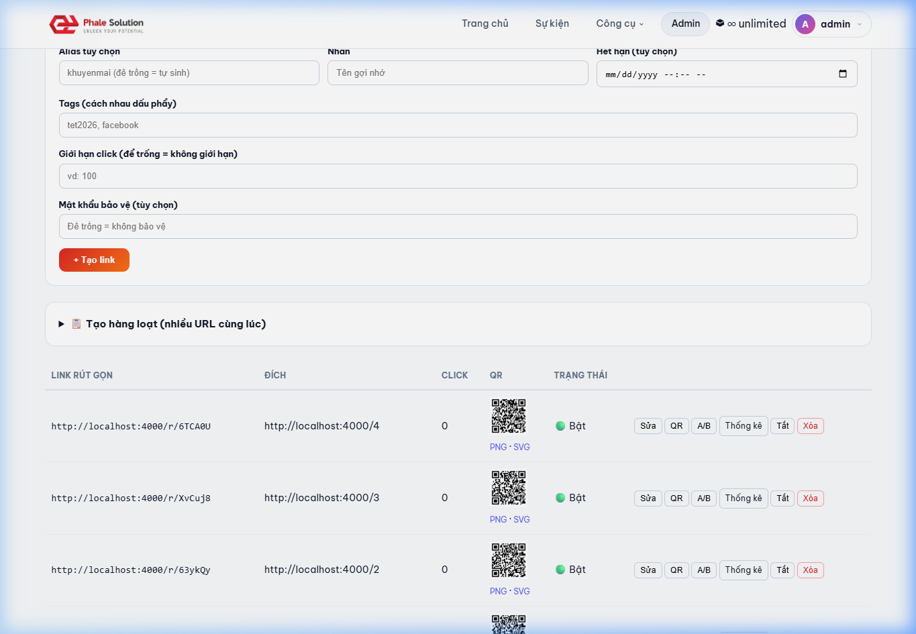Image resolution: width=916 pixels, height=634 pixels.
Task: Click short link http://localhost:4000/r/6TCA0U
Action: 131,427
